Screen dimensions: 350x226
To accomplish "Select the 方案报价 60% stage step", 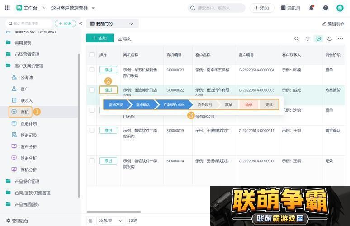I will point(174,104).
